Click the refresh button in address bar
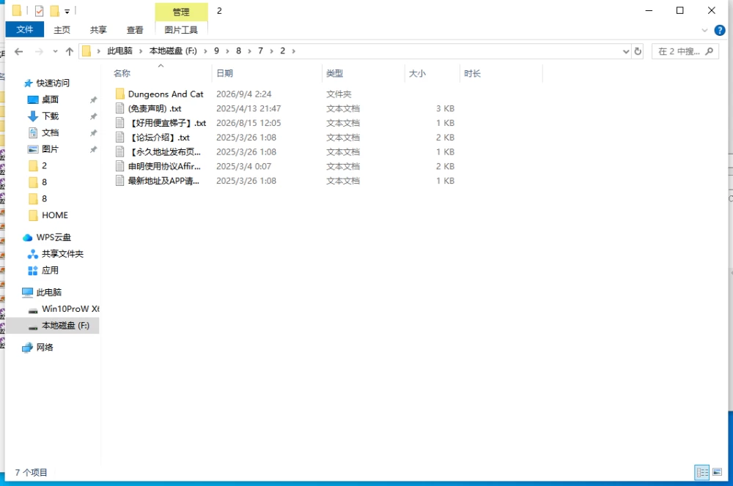This screenshot has height=486, width=733. pos(638,51)
